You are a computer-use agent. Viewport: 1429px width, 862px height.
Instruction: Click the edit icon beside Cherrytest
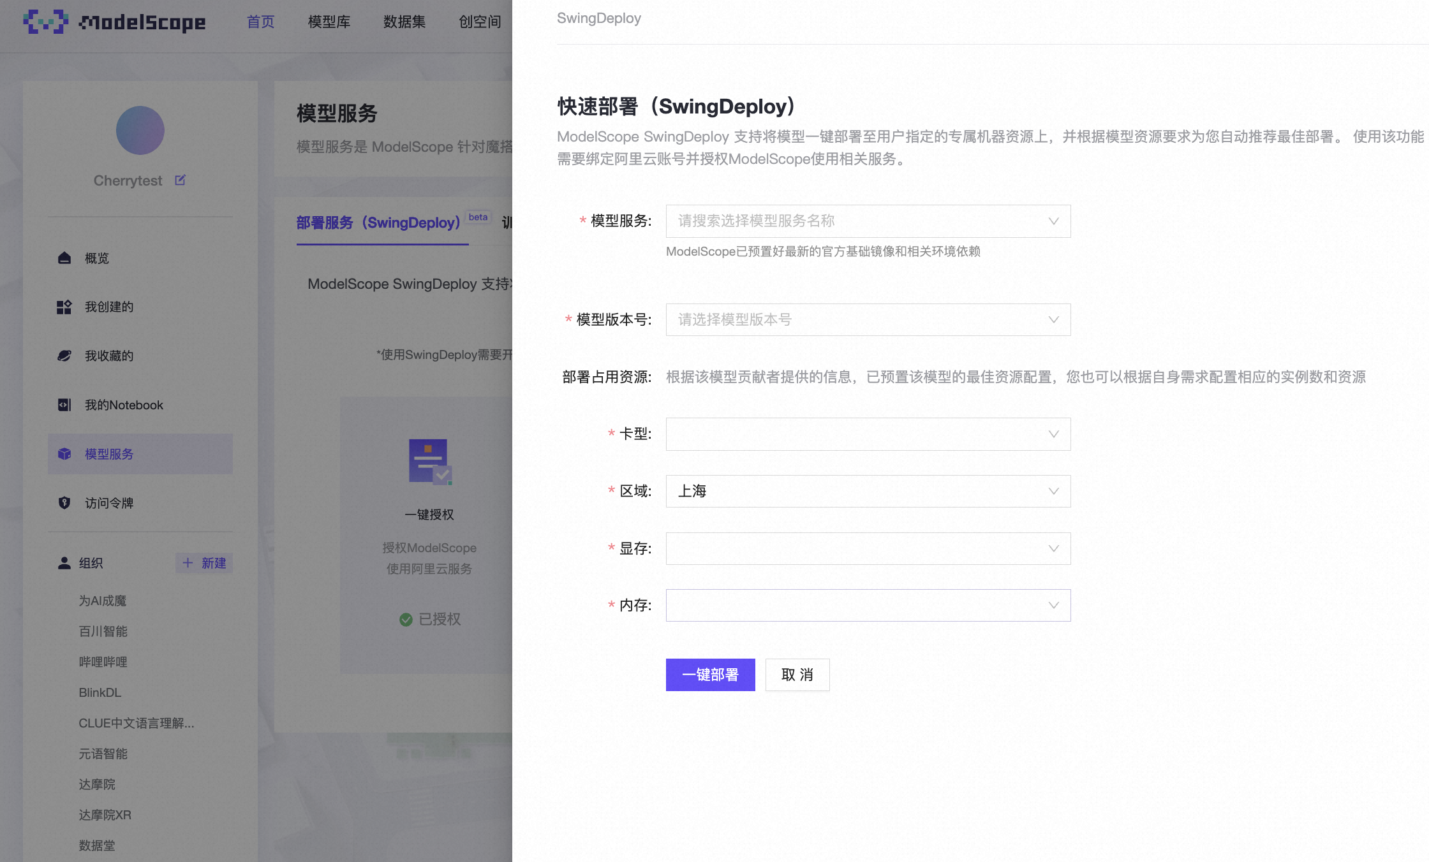(181, 180)
